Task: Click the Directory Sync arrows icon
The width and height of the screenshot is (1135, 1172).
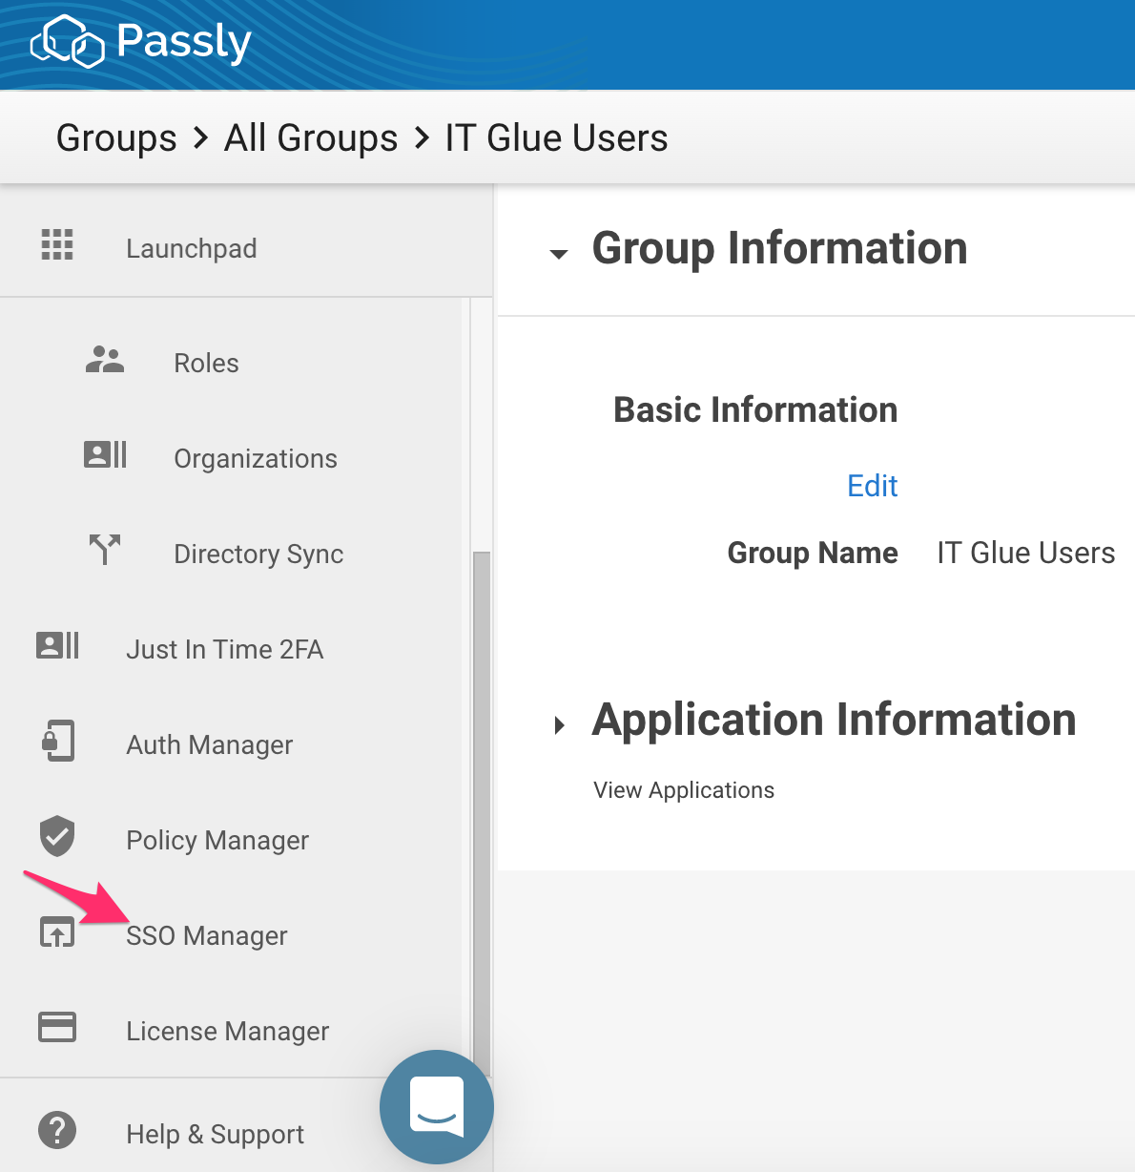Action: [x=105, y=550]
